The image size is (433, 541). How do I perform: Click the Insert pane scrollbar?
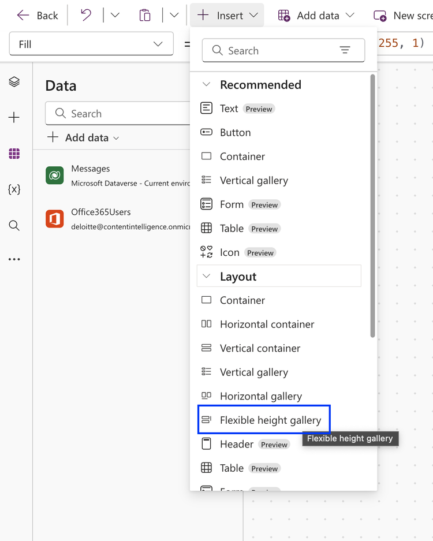372,206
